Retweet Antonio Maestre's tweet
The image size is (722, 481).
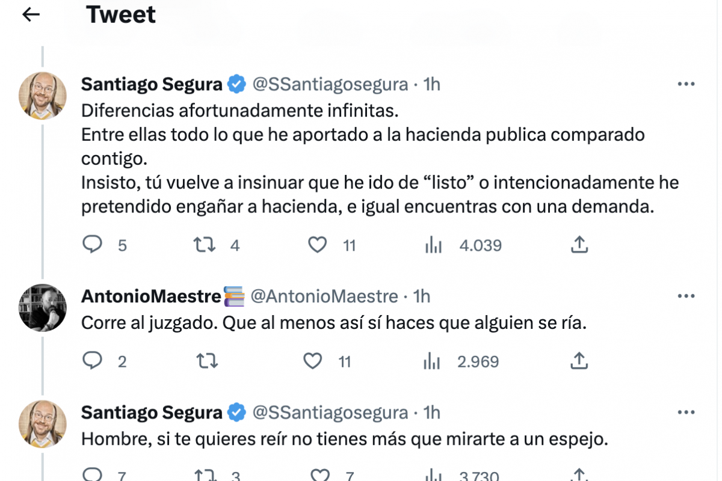pyautogui.click(x=207, y=361)
